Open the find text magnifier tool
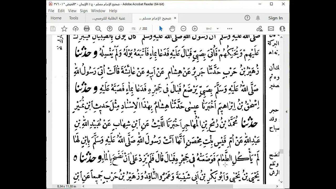Screen dimensions: 336x189 tap(98, 29)
